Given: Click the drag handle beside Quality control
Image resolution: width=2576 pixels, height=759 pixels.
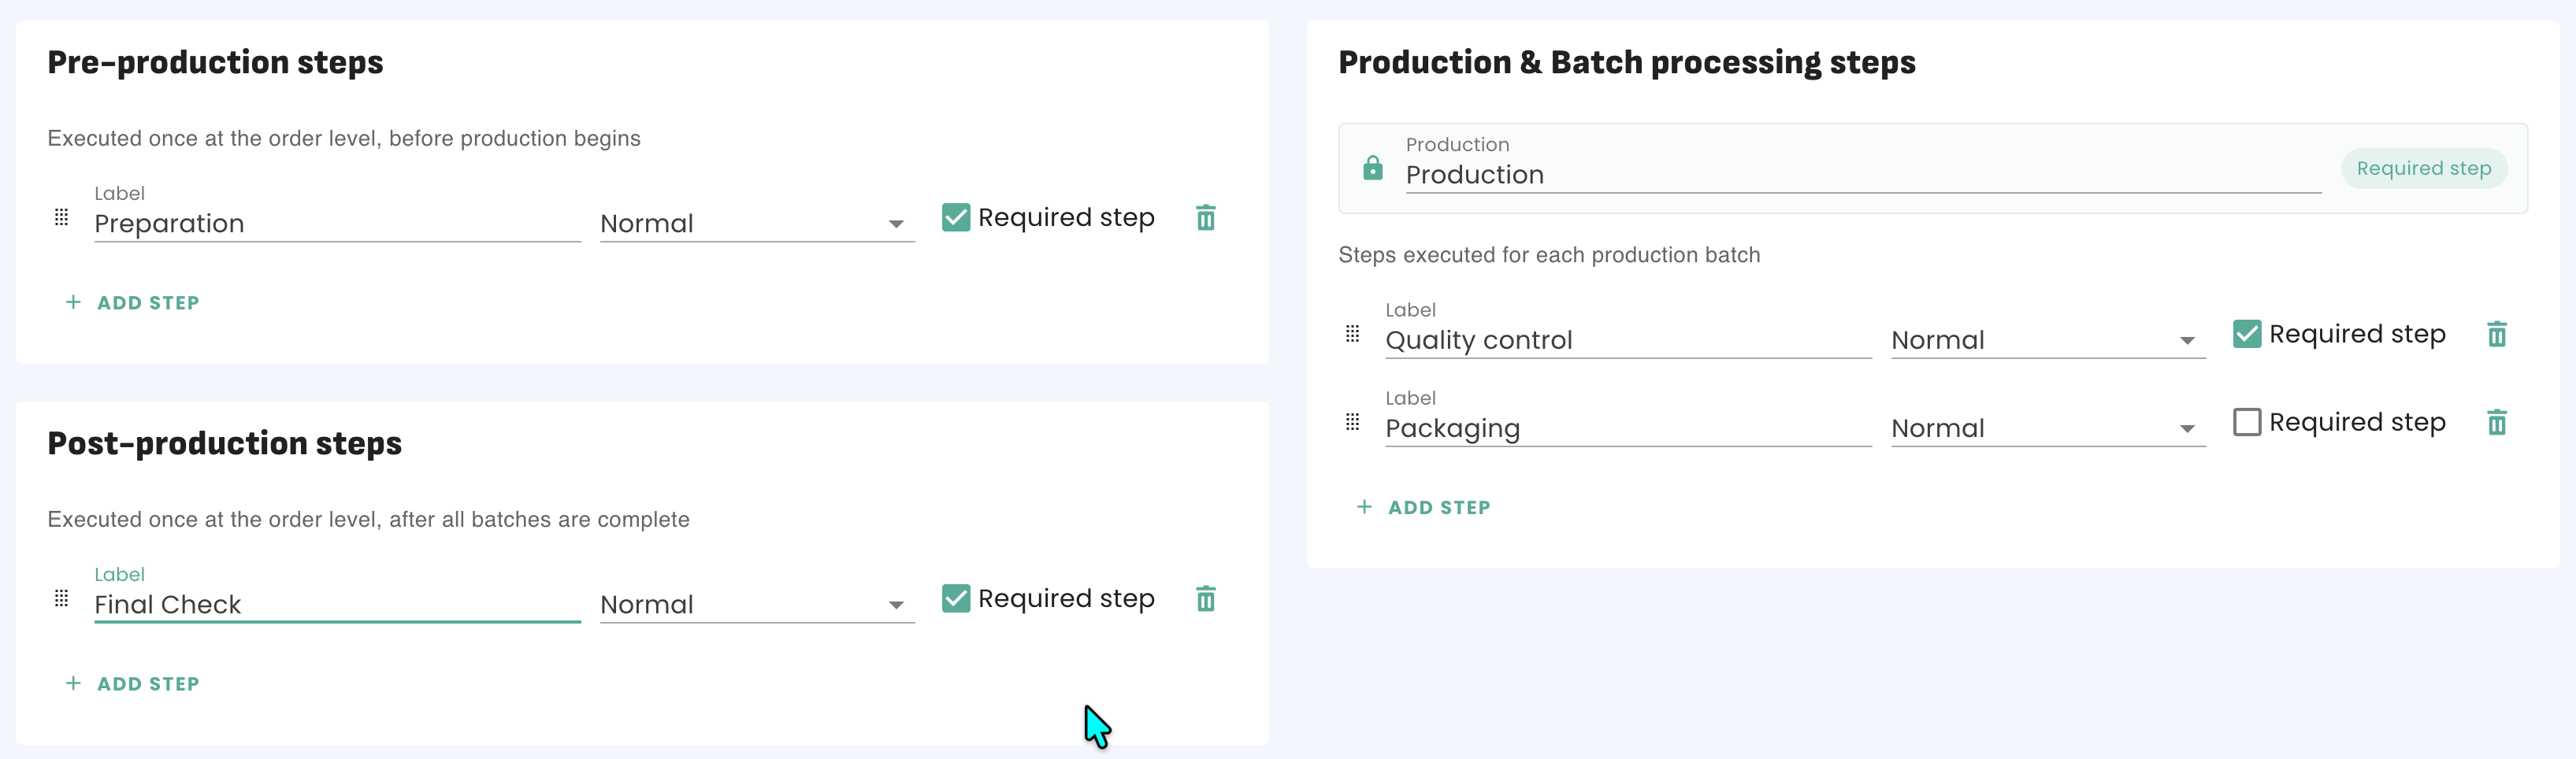Looking at the screenshot, I should (1352, 334).
